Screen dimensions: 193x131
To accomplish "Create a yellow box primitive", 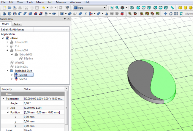I will [x=180, y=8].
